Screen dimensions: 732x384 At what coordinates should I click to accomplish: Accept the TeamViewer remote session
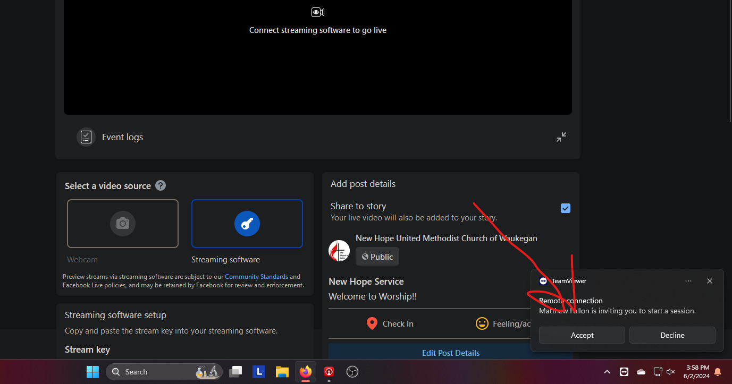pos(582,335)
